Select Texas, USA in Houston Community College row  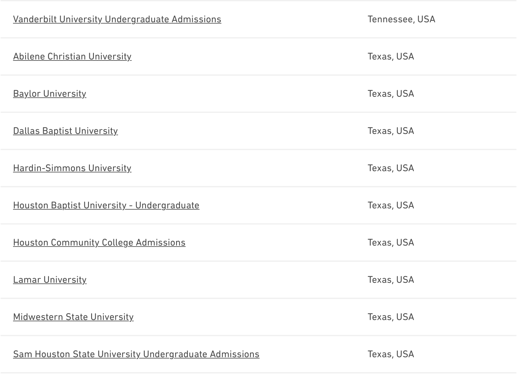tap(391, 243)
